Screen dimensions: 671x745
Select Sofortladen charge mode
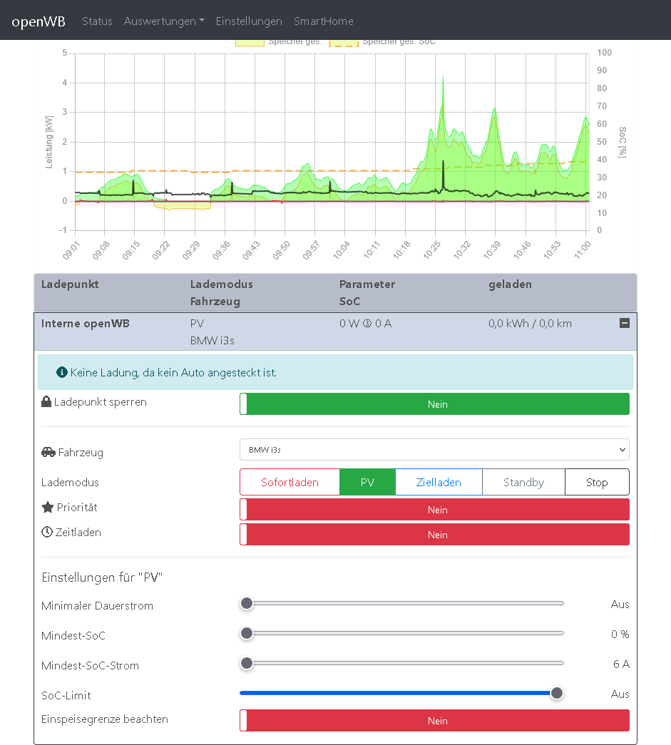(290, 483)
